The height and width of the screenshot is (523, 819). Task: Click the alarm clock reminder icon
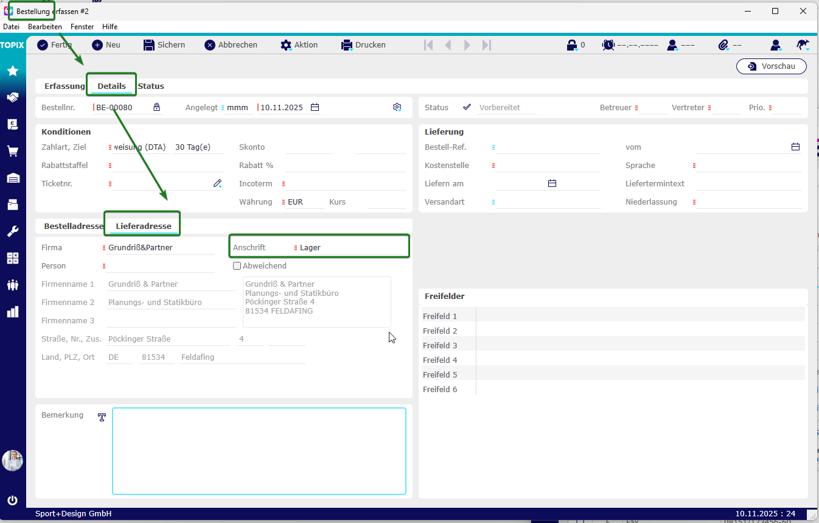click(608, 45)
